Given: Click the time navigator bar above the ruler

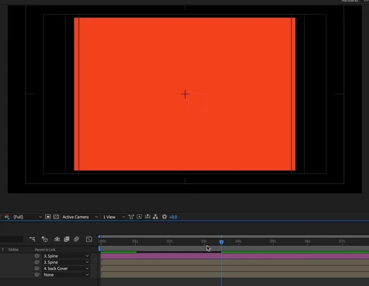Looking at the screenshot, I should [x=235, y=237].
